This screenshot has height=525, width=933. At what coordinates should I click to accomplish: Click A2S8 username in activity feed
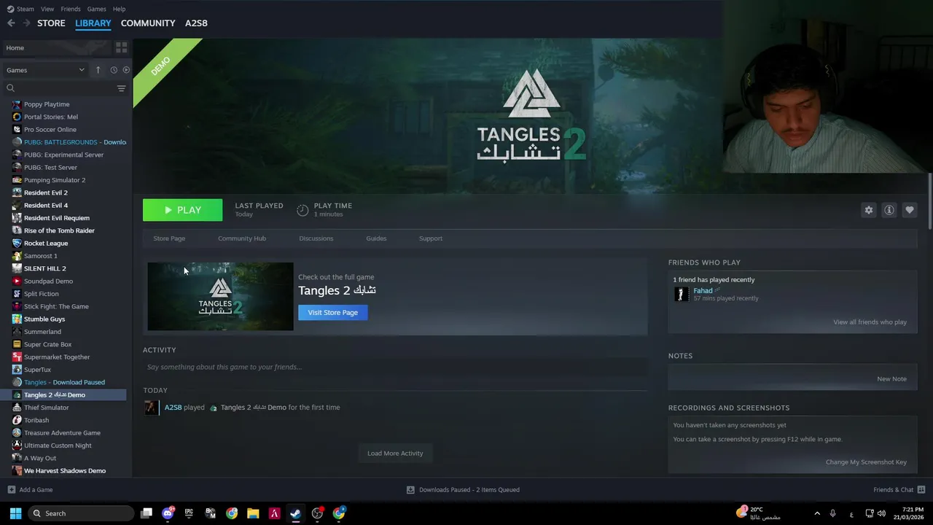pyautogui.click(x=173, y=408)
